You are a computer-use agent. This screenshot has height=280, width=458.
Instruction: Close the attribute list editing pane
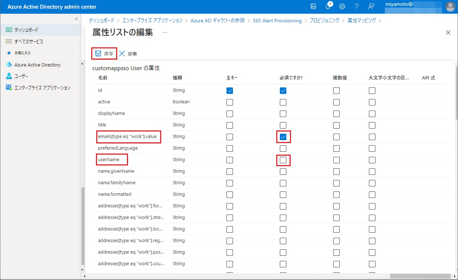point(448,33)
